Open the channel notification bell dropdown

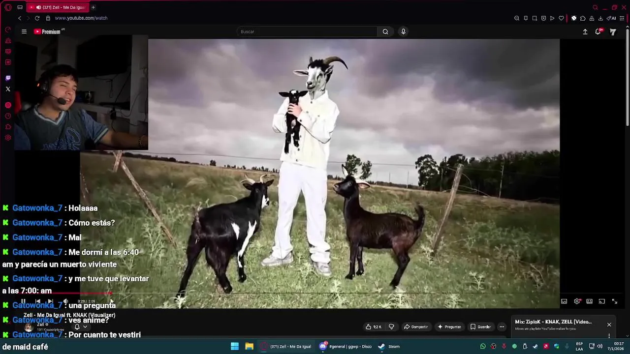tap(80, 326)
